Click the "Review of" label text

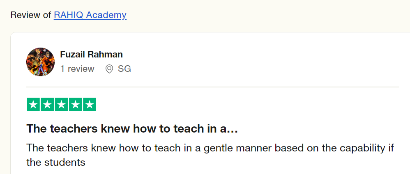pos(31,15)
